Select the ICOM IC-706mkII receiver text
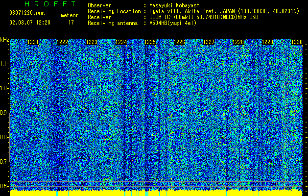 (204, 17)
